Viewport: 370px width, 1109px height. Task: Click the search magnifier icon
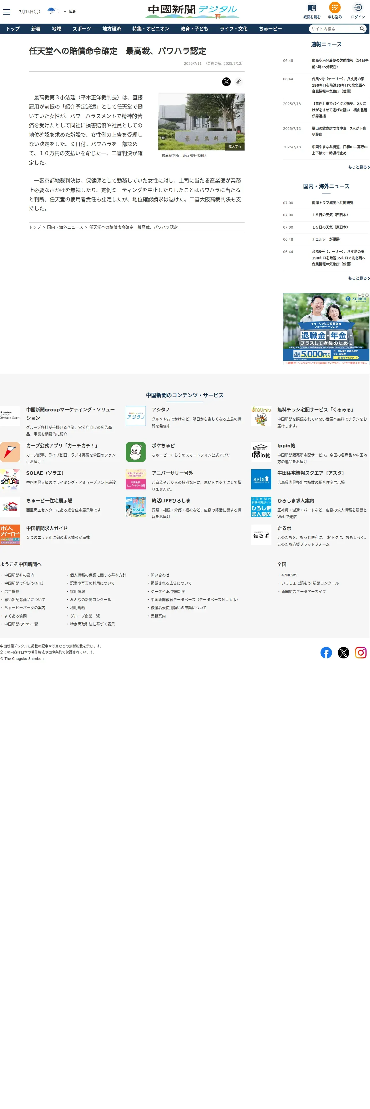(x=362, y=29)
